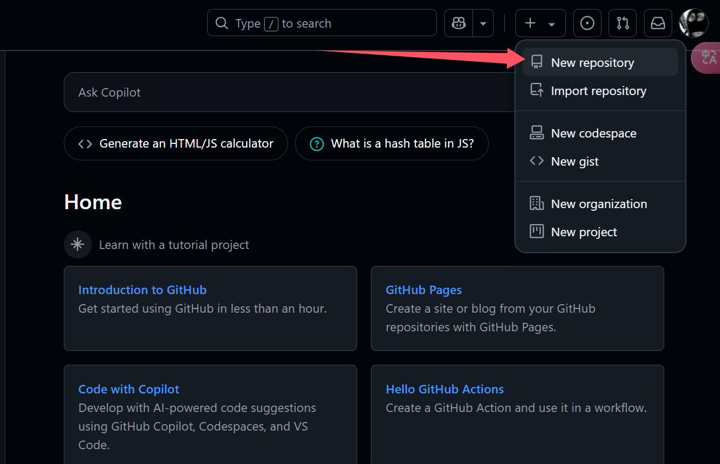Select New codespace menu item

(x=600, y=133)
